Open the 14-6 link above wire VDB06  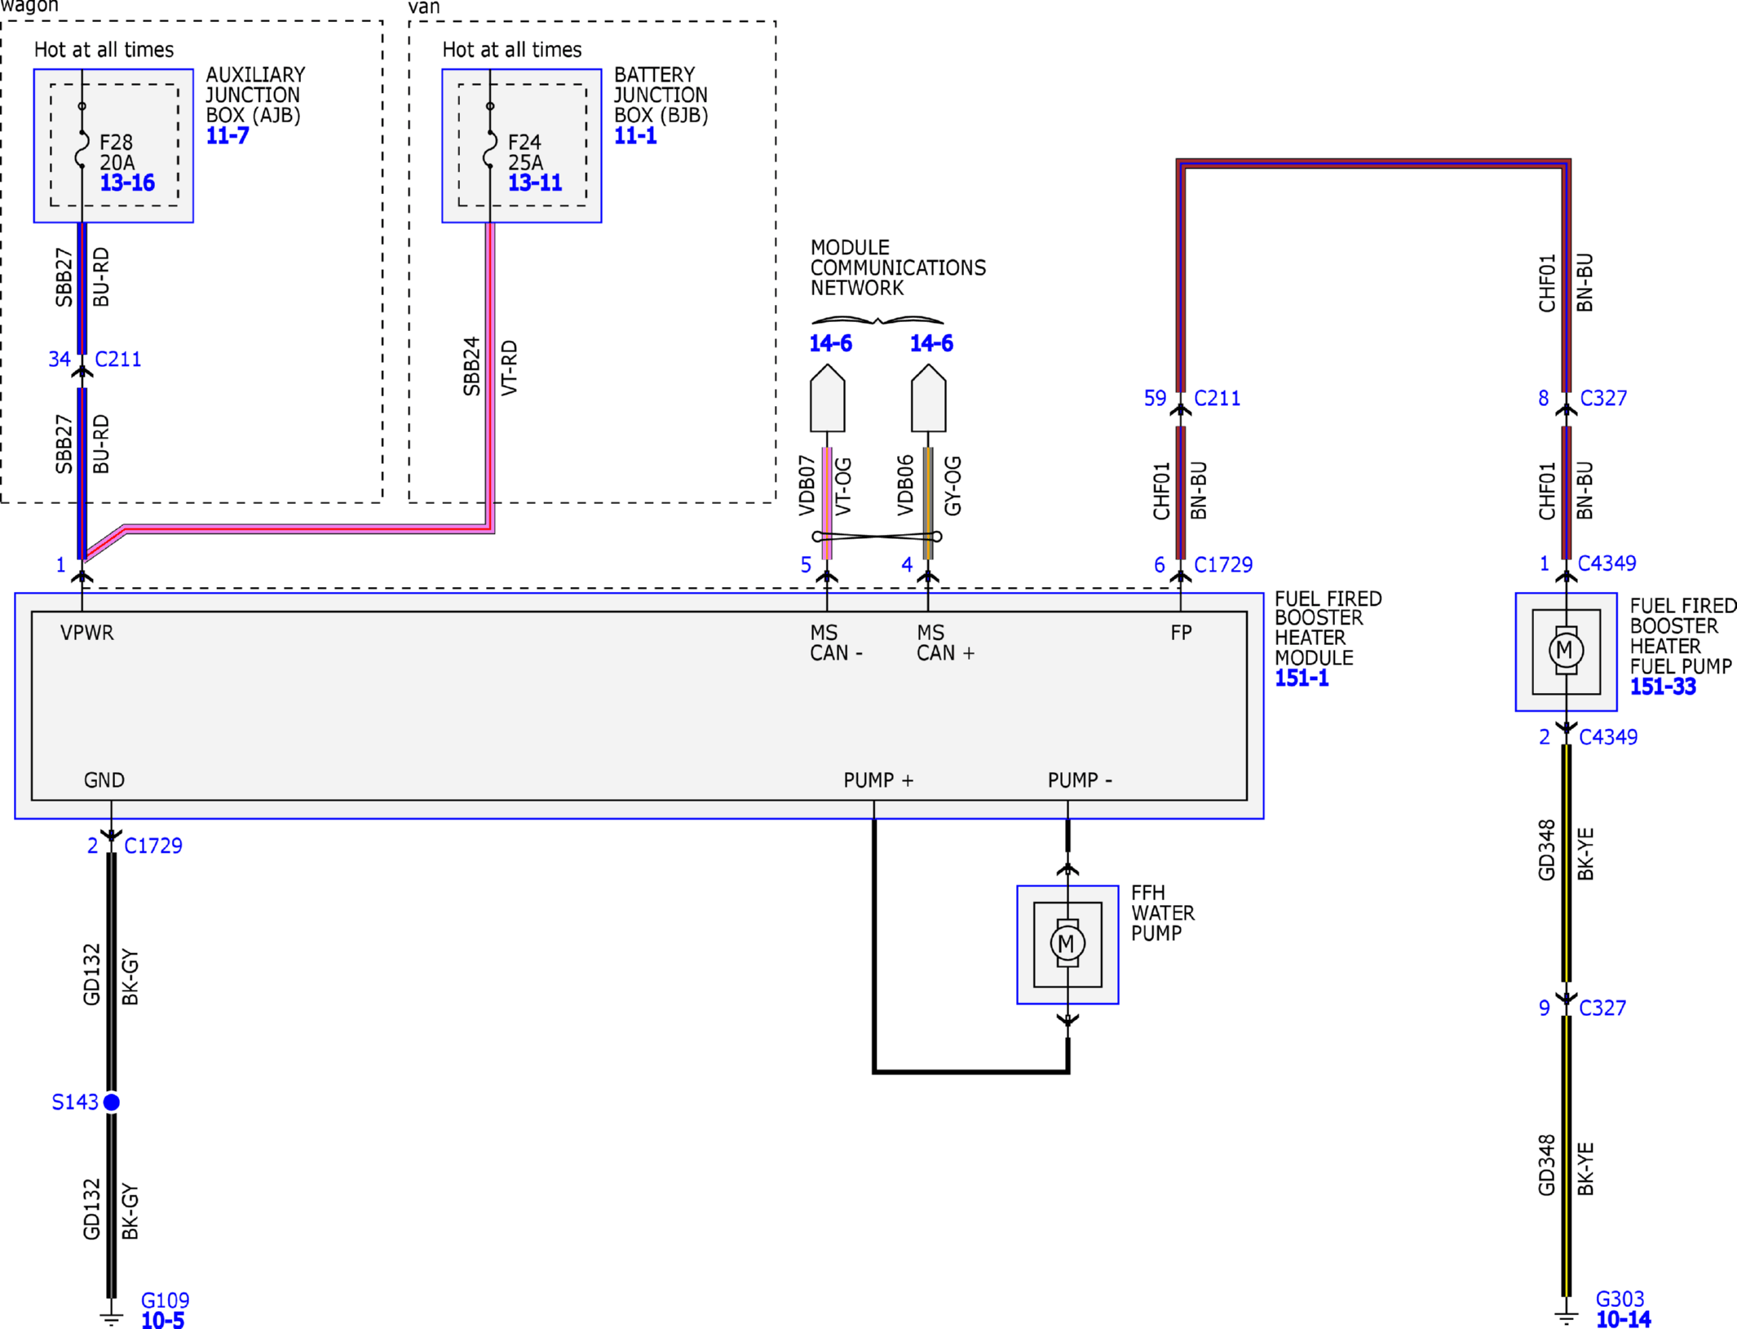coord(931,343)
